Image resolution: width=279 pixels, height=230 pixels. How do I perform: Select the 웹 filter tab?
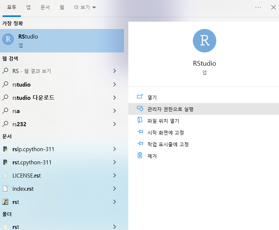(x=62, y=7)
